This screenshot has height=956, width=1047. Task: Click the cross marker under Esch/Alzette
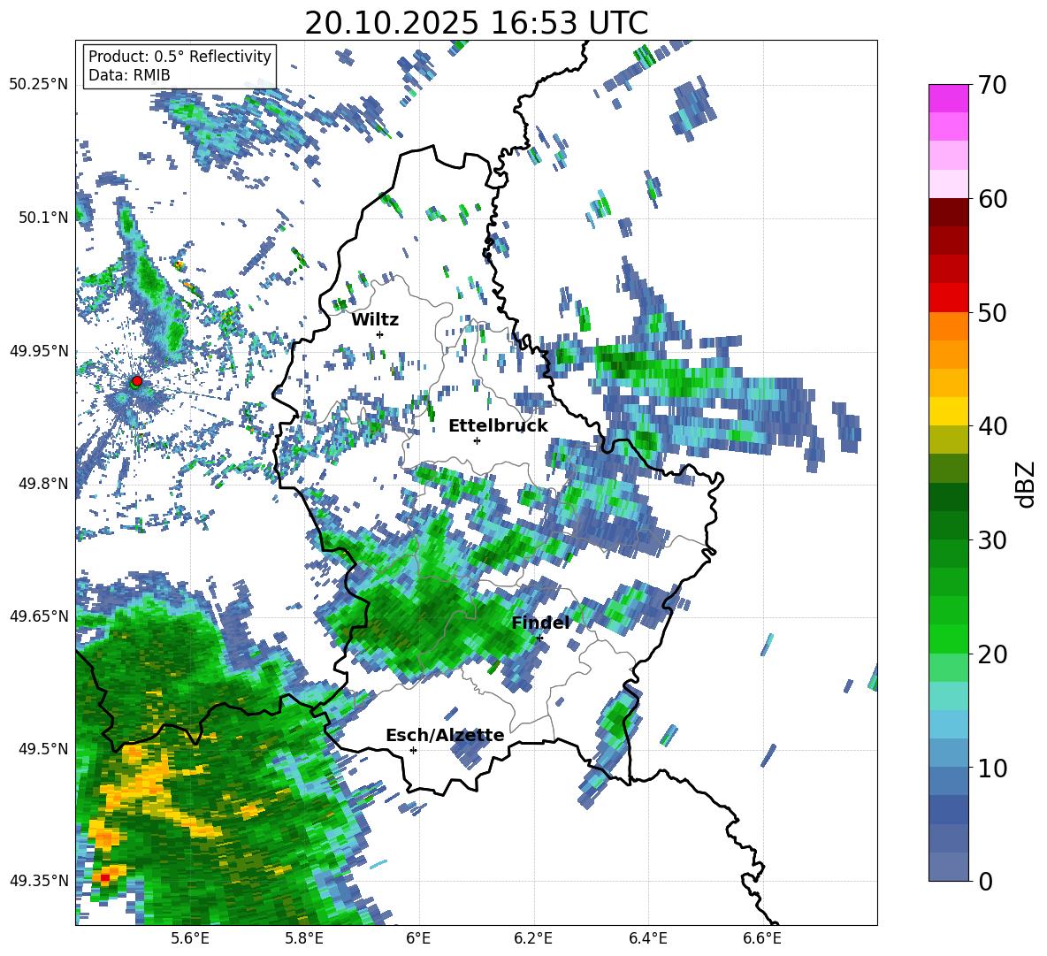coord(413,750)
